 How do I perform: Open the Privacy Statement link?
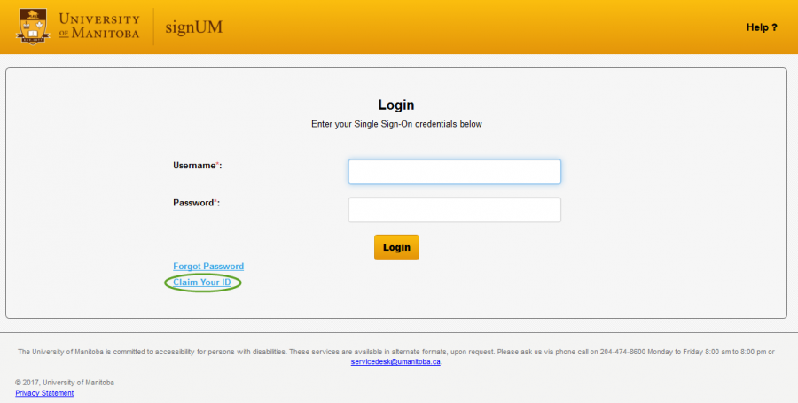44,393
